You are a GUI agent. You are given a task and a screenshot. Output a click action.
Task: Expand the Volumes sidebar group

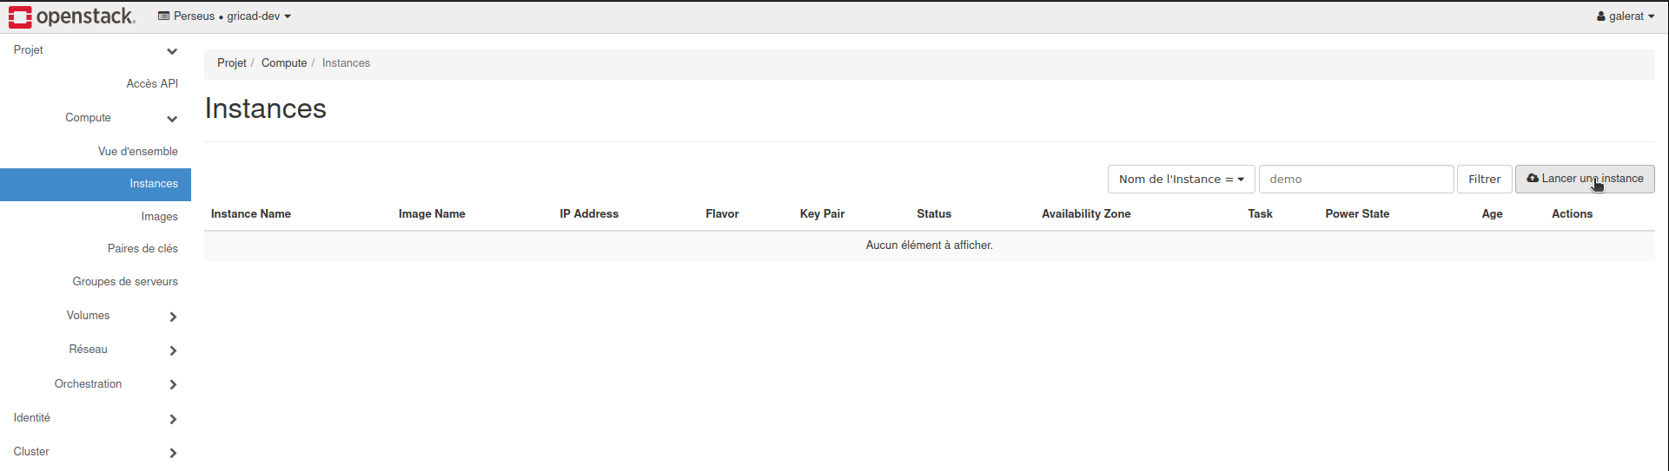click(96, 316)
